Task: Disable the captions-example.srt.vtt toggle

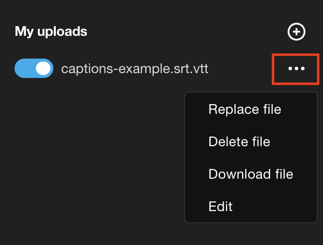Action: 34,69
